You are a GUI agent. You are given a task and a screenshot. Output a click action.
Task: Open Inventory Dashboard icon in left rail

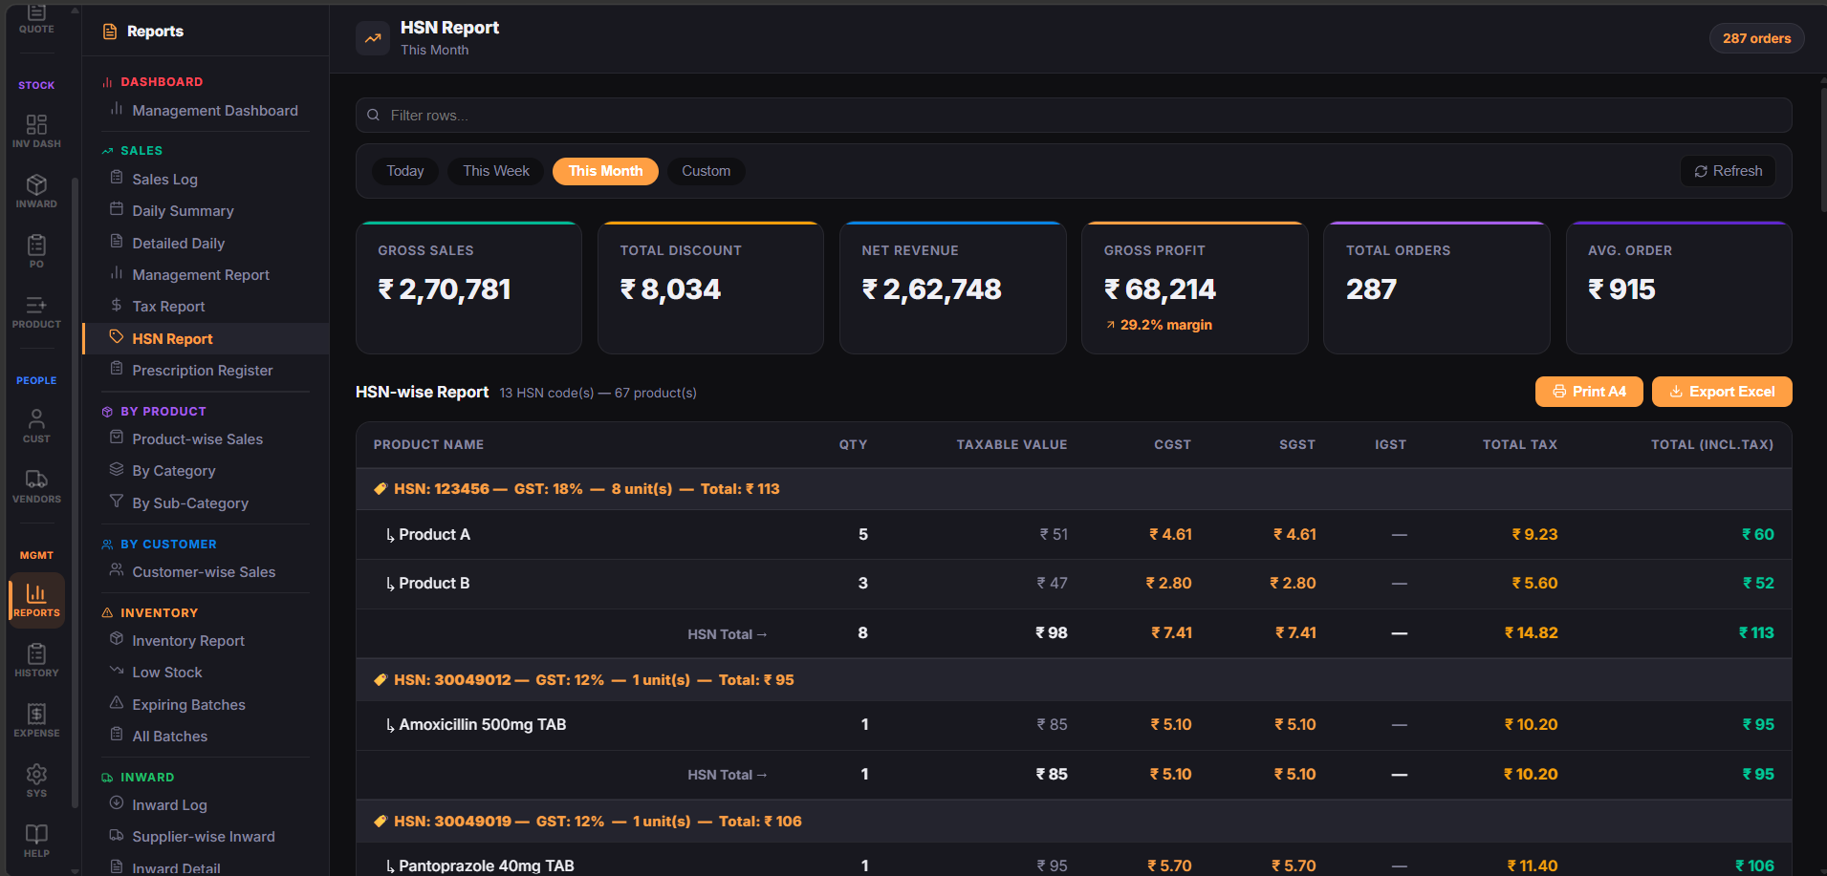36,131
